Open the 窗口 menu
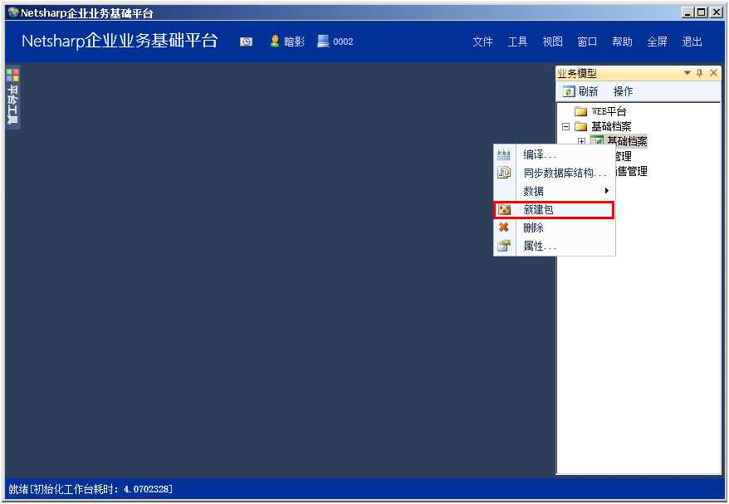Image resolution: width=729 pixels, height=504 pixels. click(587, 42)
